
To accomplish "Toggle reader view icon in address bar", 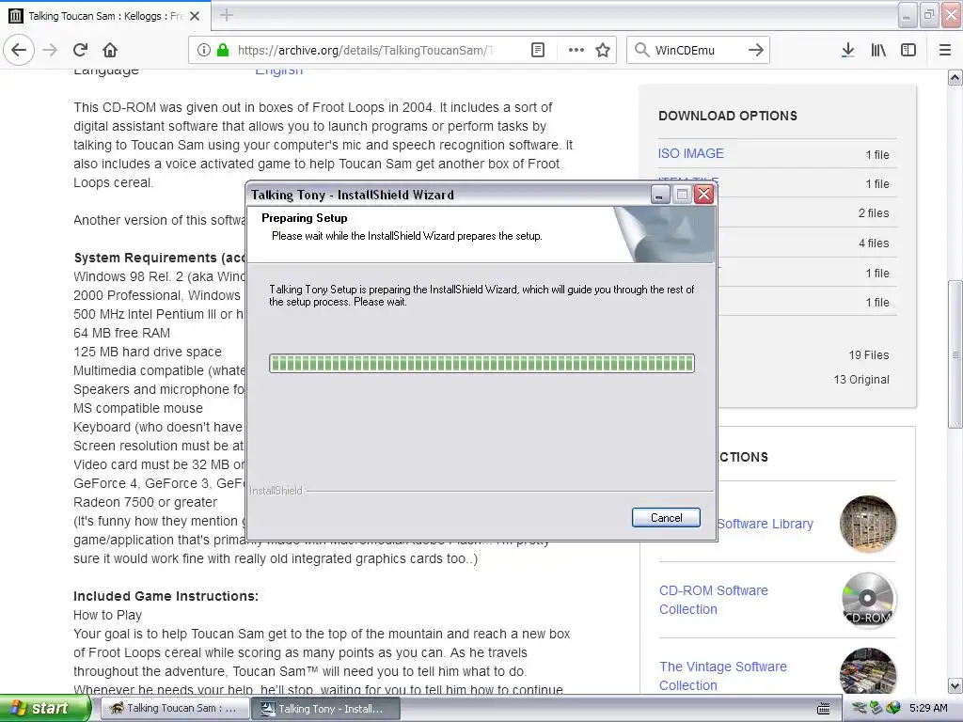I will [x=538, y=50].
